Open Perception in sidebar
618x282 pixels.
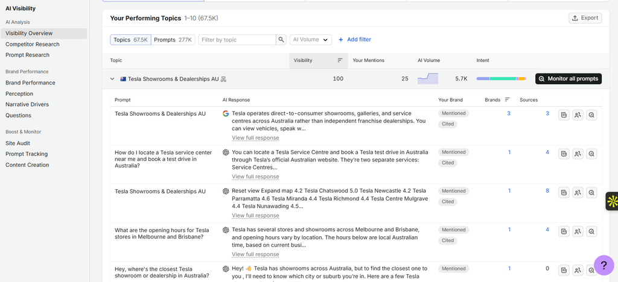click(19, 94)
